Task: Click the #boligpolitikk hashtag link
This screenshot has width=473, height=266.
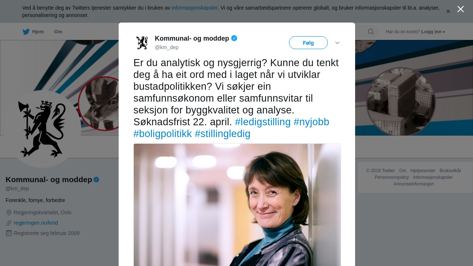Action: [x=163, y=134]
